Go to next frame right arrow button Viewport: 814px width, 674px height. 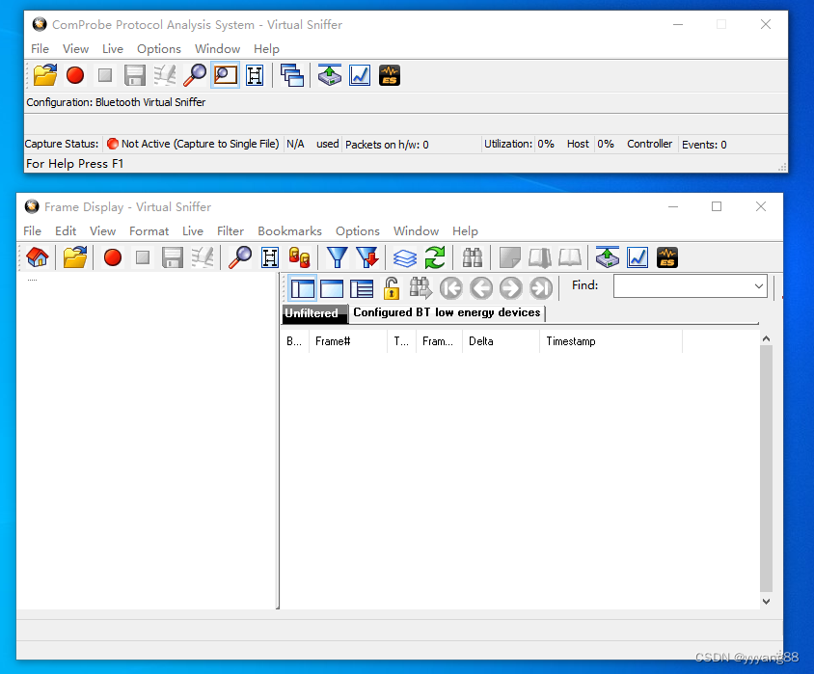click(x=511, y=288)
